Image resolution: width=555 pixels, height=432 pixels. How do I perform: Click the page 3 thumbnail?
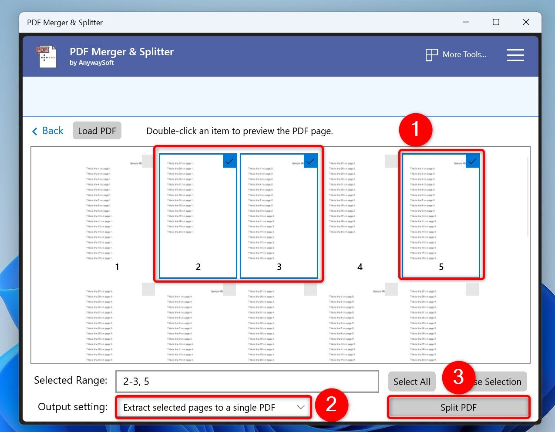coord(279,216)
